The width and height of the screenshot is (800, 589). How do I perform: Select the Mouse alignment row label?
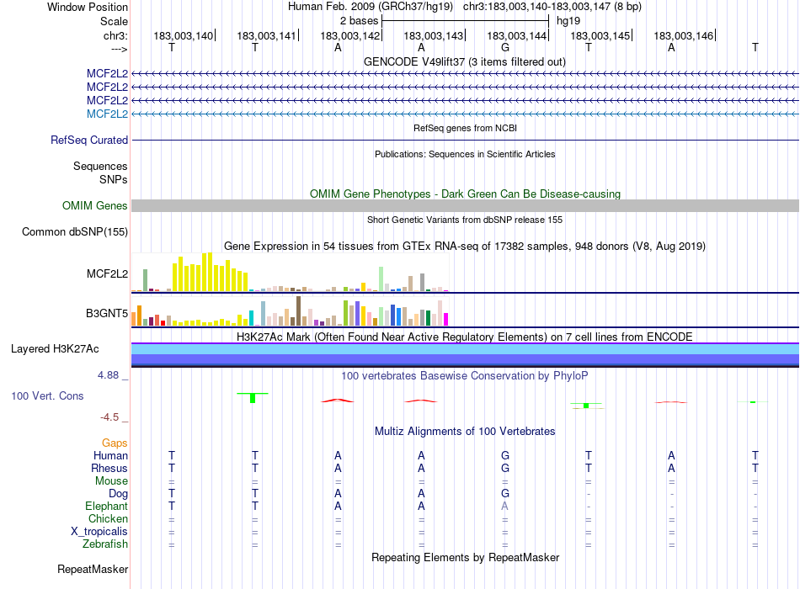pyautogui.click(x=111, y=481)
